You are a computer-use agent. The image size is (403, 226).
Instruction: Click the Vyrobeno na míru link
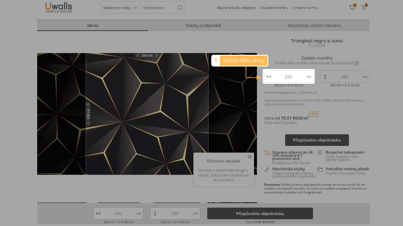coord(305,8)
